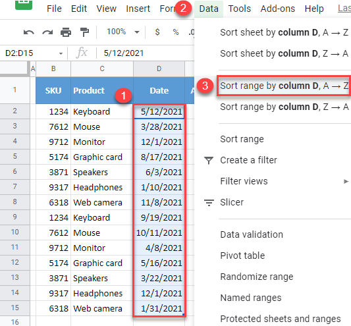Click cell with date 10/11/2021
351x326 pixels.
click(x=159, y=233)
